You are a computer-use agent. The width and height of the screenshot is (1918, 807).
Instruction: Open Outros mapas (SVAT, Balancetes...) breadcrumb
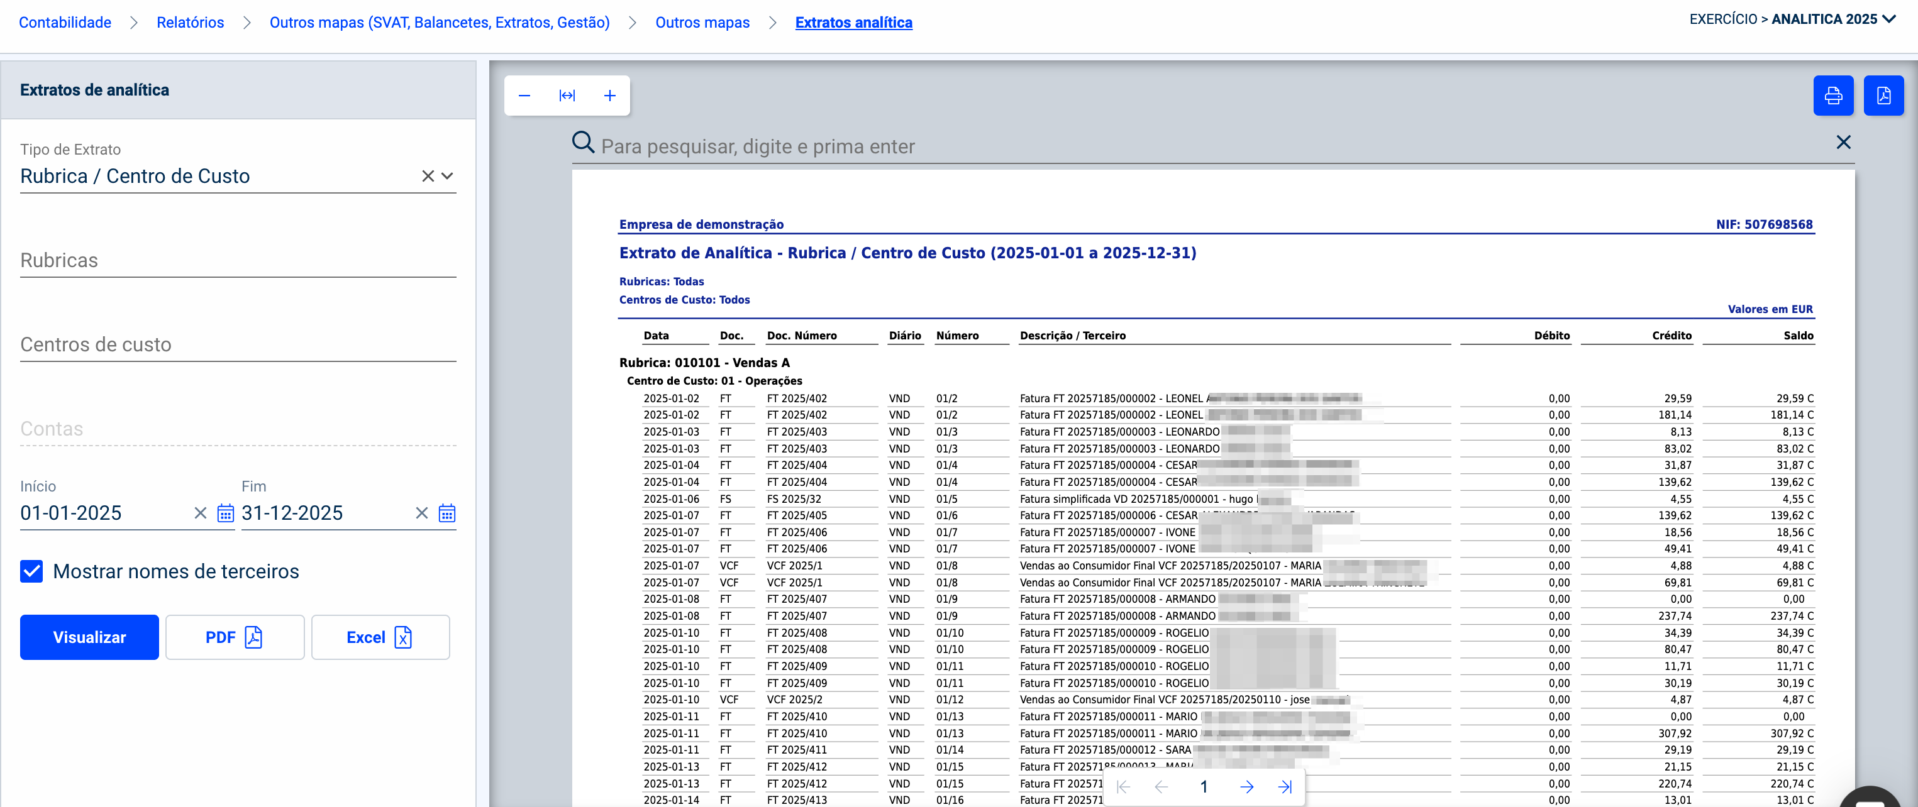(x=440, y=23)
